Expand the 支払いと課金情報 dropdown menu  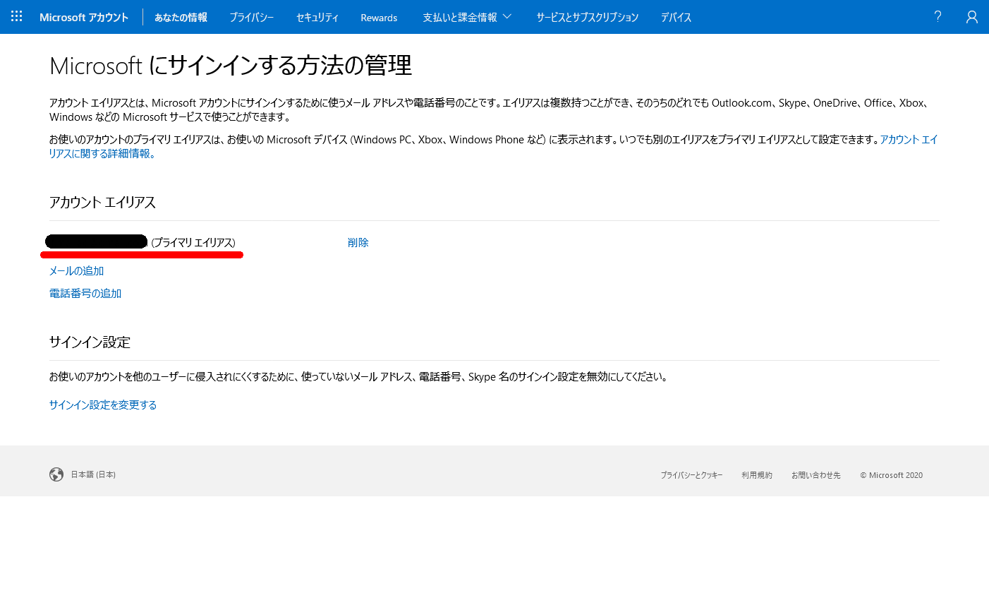(467, 17)
